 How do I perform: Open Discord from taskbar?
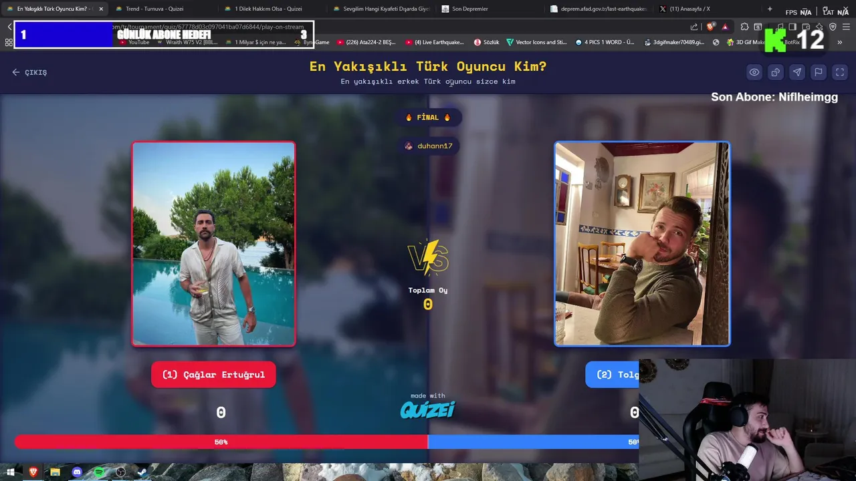77,472
